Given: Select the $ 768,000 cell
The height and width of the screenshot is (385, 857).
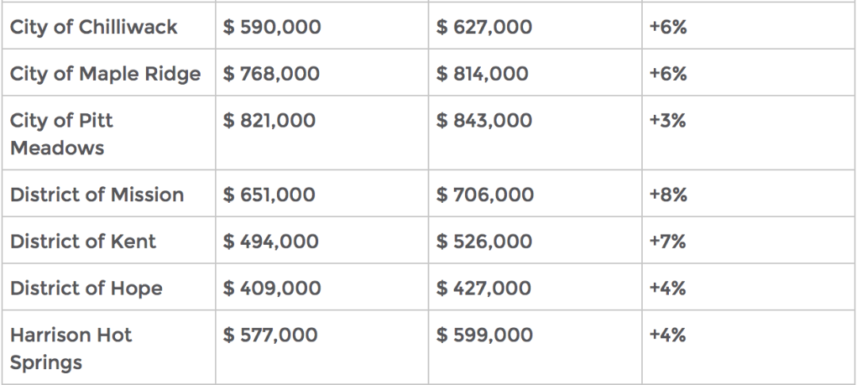Looking at the screenshot, I should point(322,73).
